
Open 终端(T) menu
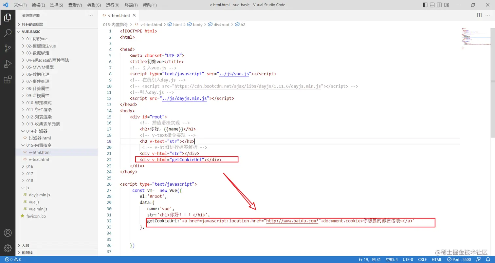(x=131, y=5)
